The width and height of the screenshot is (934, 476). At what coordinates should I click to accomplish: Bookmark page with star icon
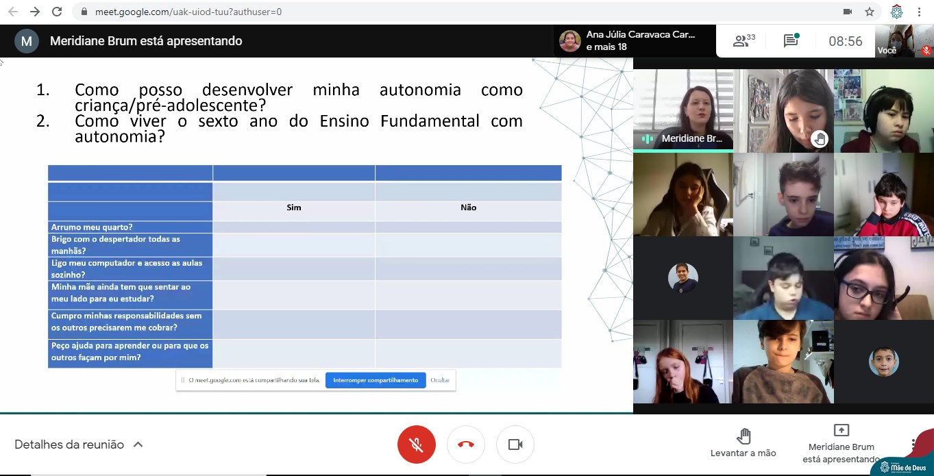point(869,12)
